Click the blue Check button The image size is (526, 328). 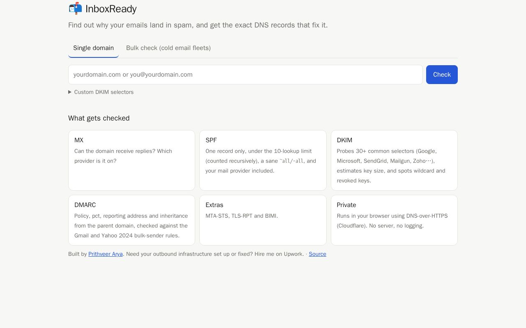click(442, 75)
